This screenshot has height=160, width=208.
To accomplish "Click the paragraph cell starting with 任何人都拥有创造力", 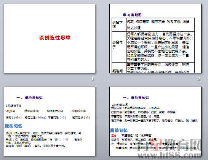I will 160,47.
